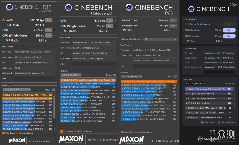
Task: Click the purple Your Score dot in Cinebench 2024
Action: click(202, 122)
